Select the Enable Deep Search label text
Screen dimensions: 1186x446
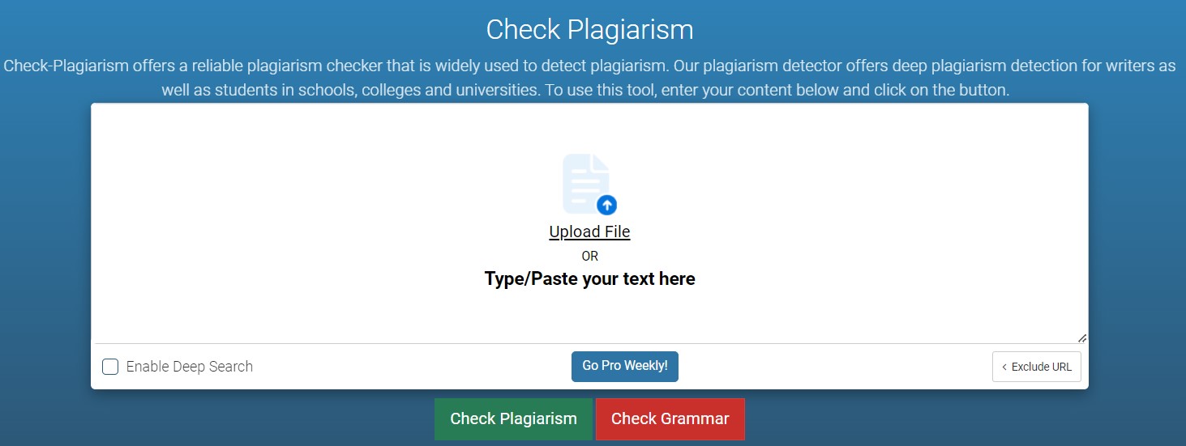pyautogui.click(x=190, y=367)
